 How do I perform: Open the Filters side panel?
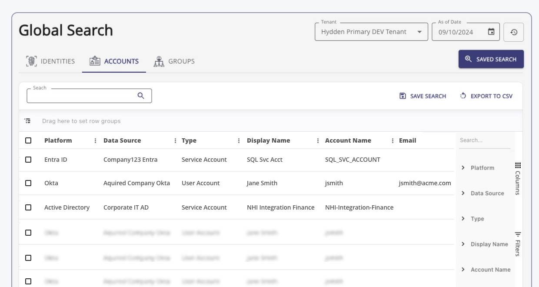tap(518, 244)
